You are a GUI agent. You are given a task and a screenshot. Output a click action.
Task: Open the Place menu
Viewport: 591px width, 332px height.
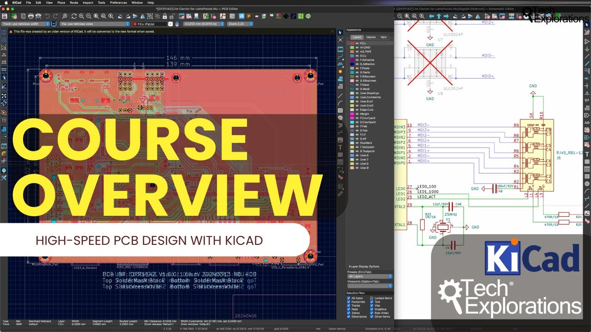pyautogui.click(x=61, y=2)
